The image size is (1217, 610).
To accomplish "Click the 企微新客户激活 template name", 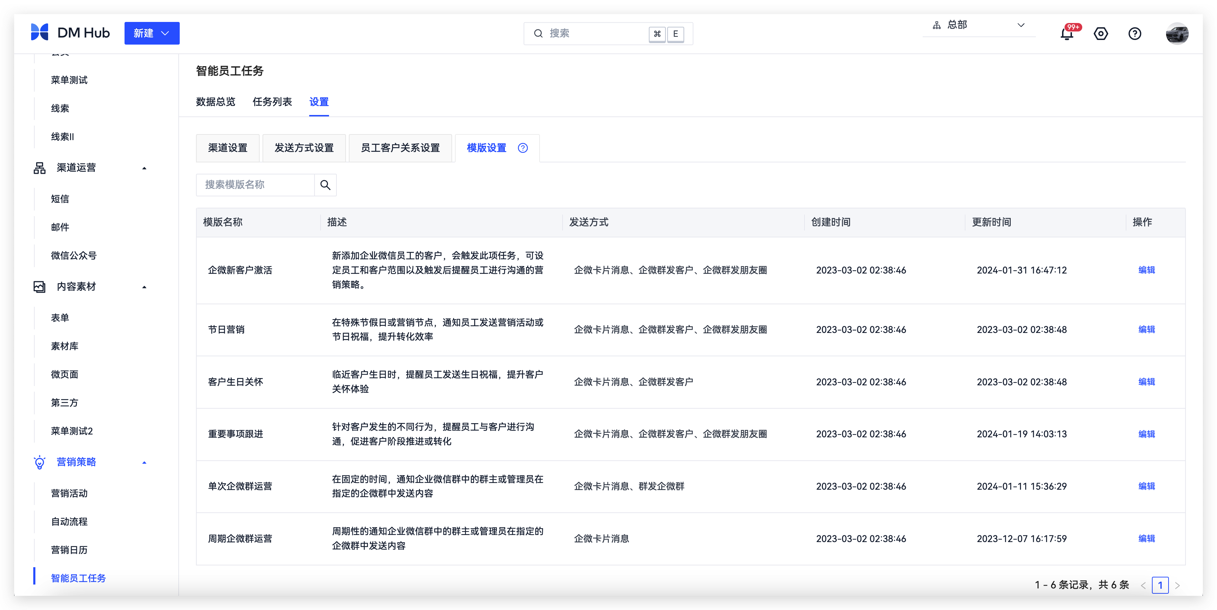I will click(x=240, y=270).
